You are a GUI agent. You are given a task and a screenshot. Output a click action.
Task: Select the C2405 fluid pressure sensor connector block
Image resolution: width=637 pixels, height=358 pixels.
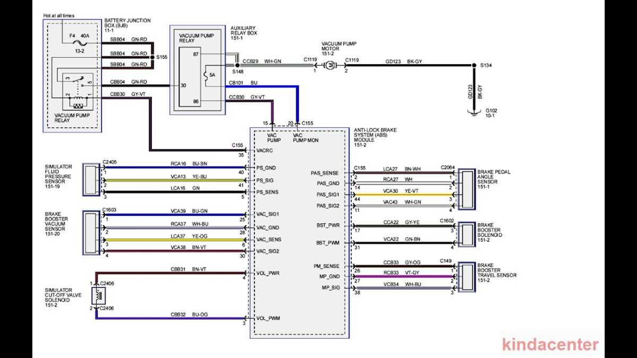tap(92, 180)
